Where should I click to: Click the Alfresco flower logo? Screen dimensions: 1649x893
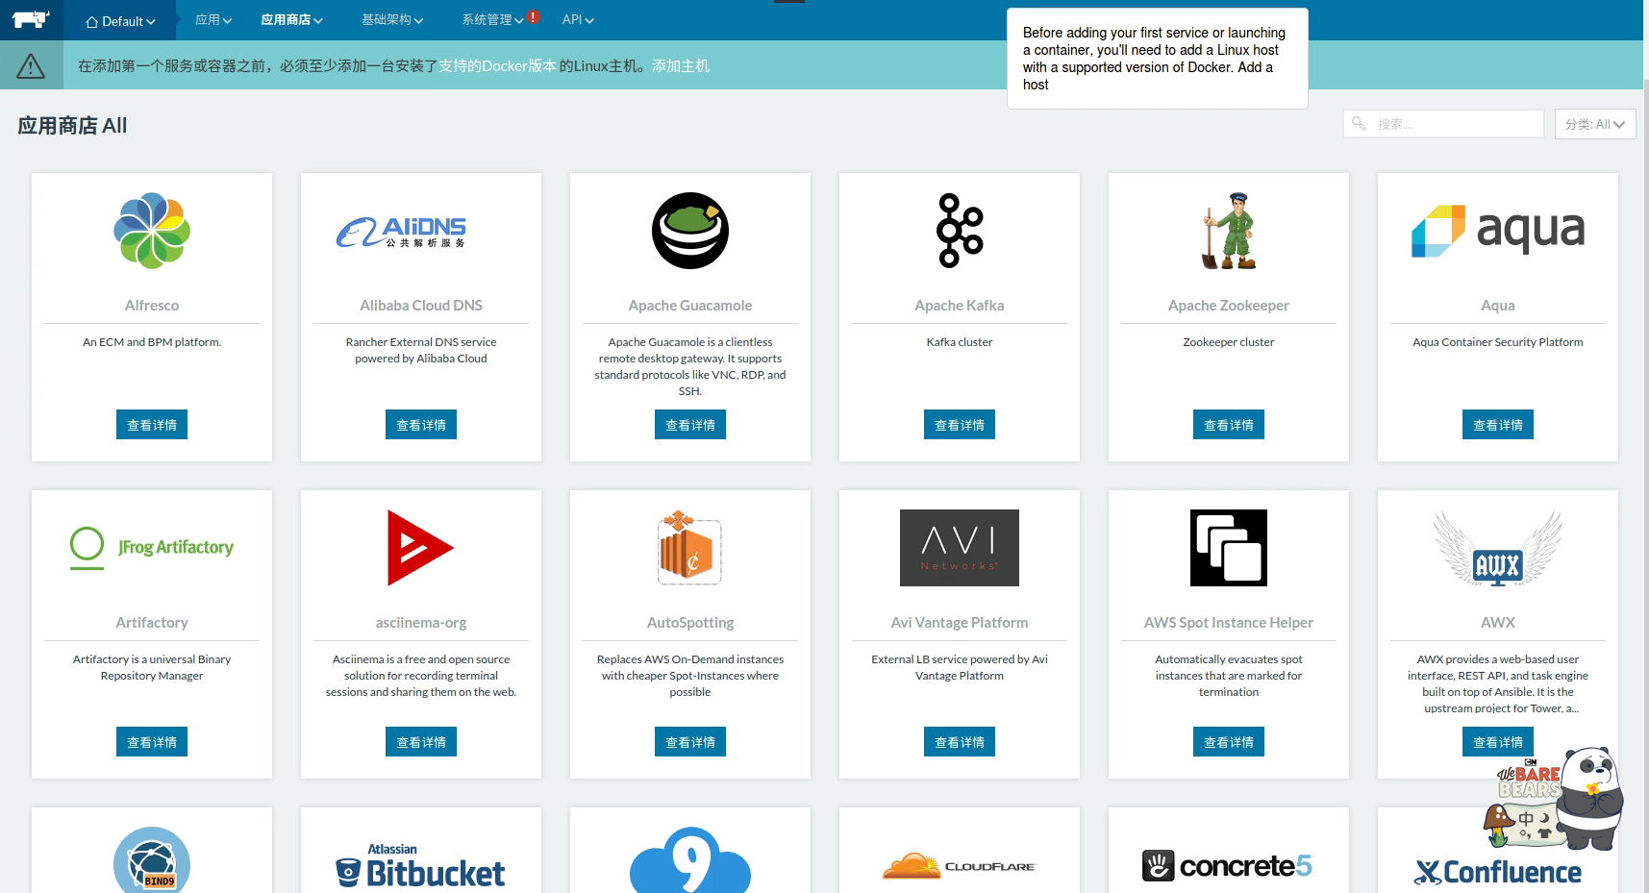152,231
